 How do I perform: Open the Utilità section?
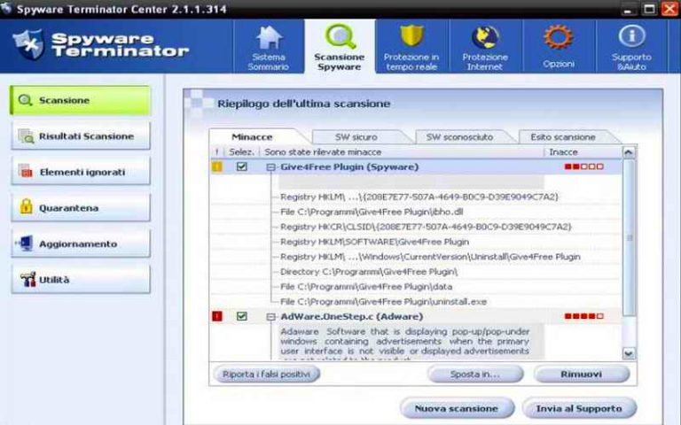(x=81, y=280)
